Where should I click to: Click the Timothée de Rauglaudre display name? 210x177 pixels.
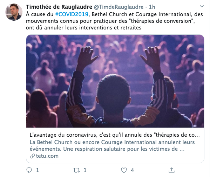click(59, 7)
